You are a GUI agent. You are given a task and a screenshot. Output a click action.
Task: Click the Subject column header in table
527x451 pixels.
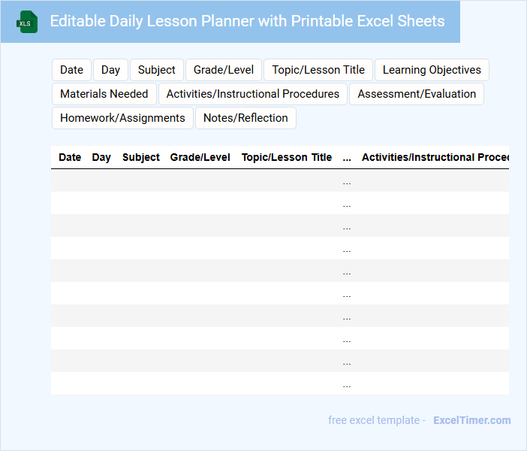[141, 157]
